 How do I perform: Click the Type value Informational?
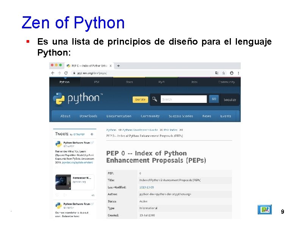pos(148,208)
